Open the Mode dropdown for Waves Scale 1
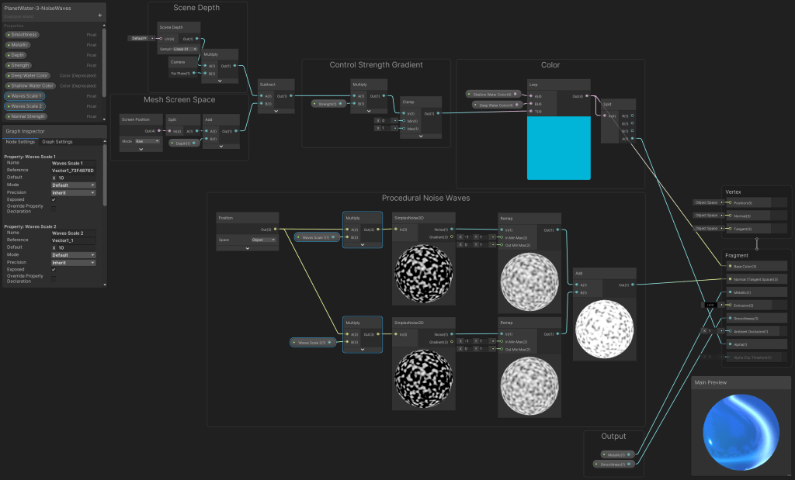Viewport: 795px width, 480px height. 73,185
